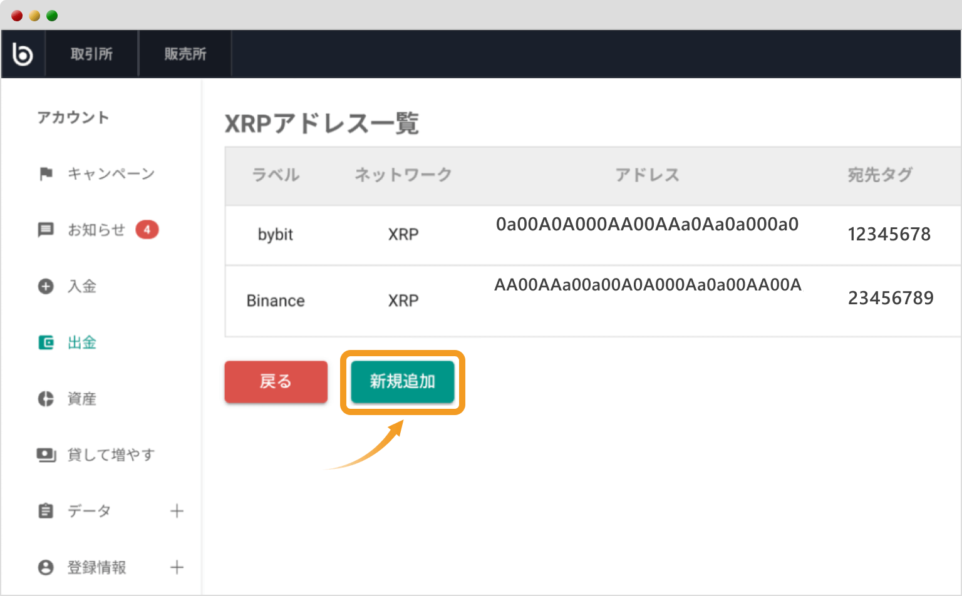Open the 貸して増やす lending icon
This screenshot has height=596, width=962.
click(x=46, y=455)
